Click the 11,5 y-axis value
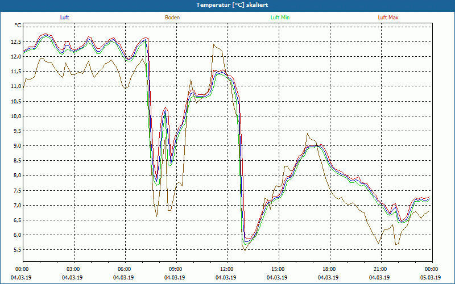This screenshot has width=455, height=284. 16,72
